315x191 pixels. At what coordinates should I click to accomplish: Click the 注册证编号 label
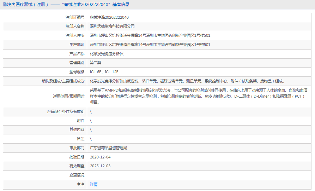click(75, 17)
